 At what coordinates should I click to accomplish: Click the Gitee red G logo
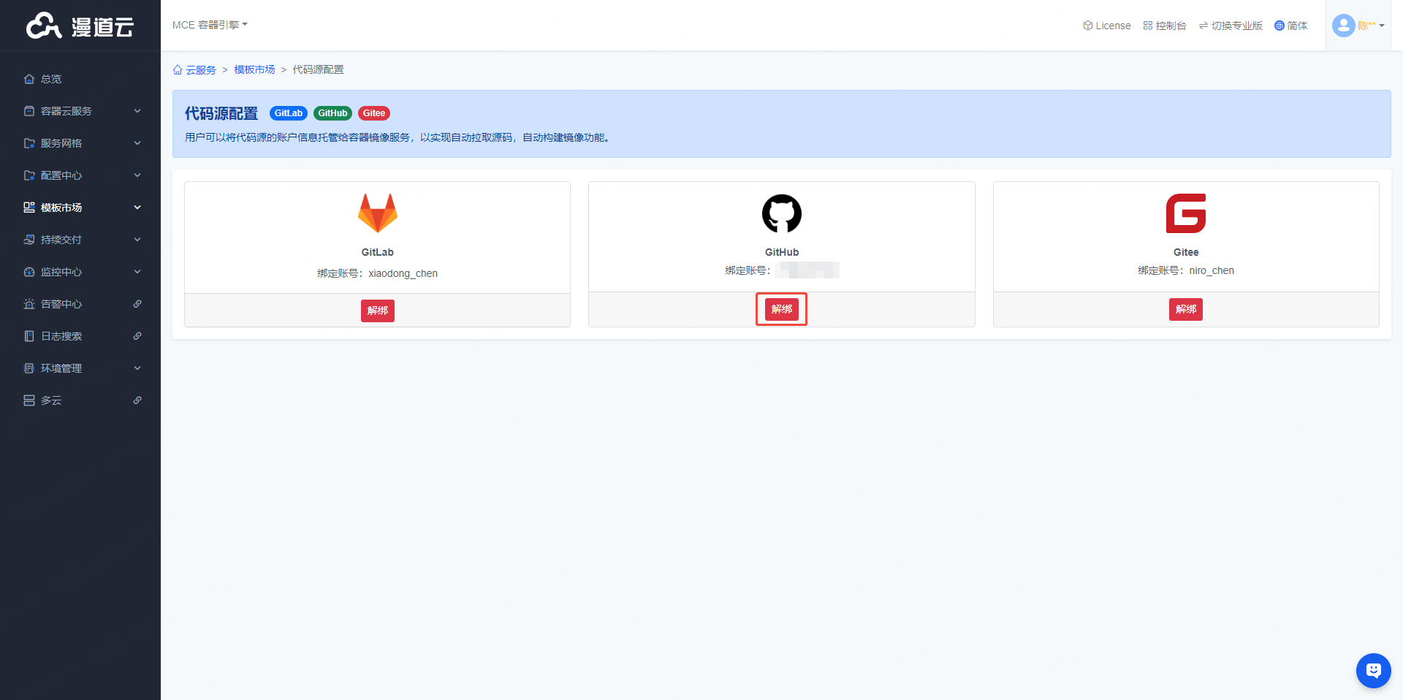pyautogui.click(x=1185, y=213)
